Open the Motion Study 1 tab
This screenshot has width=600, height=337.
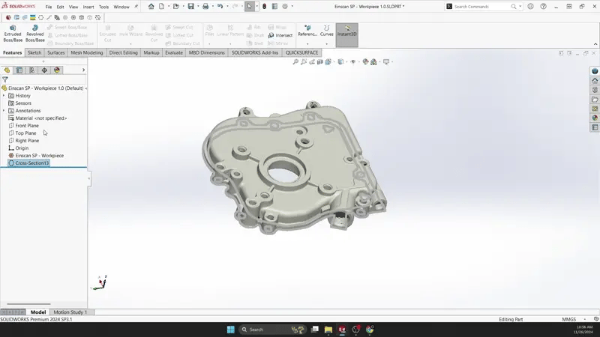[x=70, y=312]
